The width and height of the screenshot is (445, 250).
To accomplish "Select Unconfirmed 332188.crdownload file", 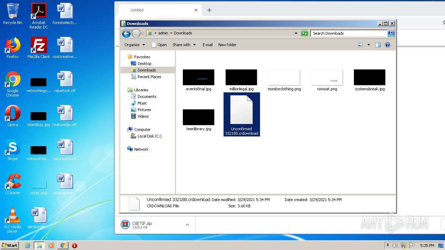I will (x=242, y=115).
